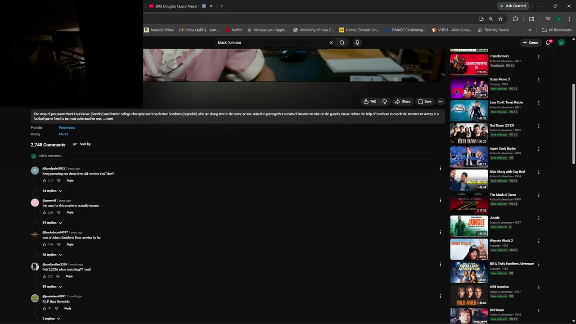Open the Amazon Prime bookmark
Screen dimensions: 576x324
(x=159, y=30)
